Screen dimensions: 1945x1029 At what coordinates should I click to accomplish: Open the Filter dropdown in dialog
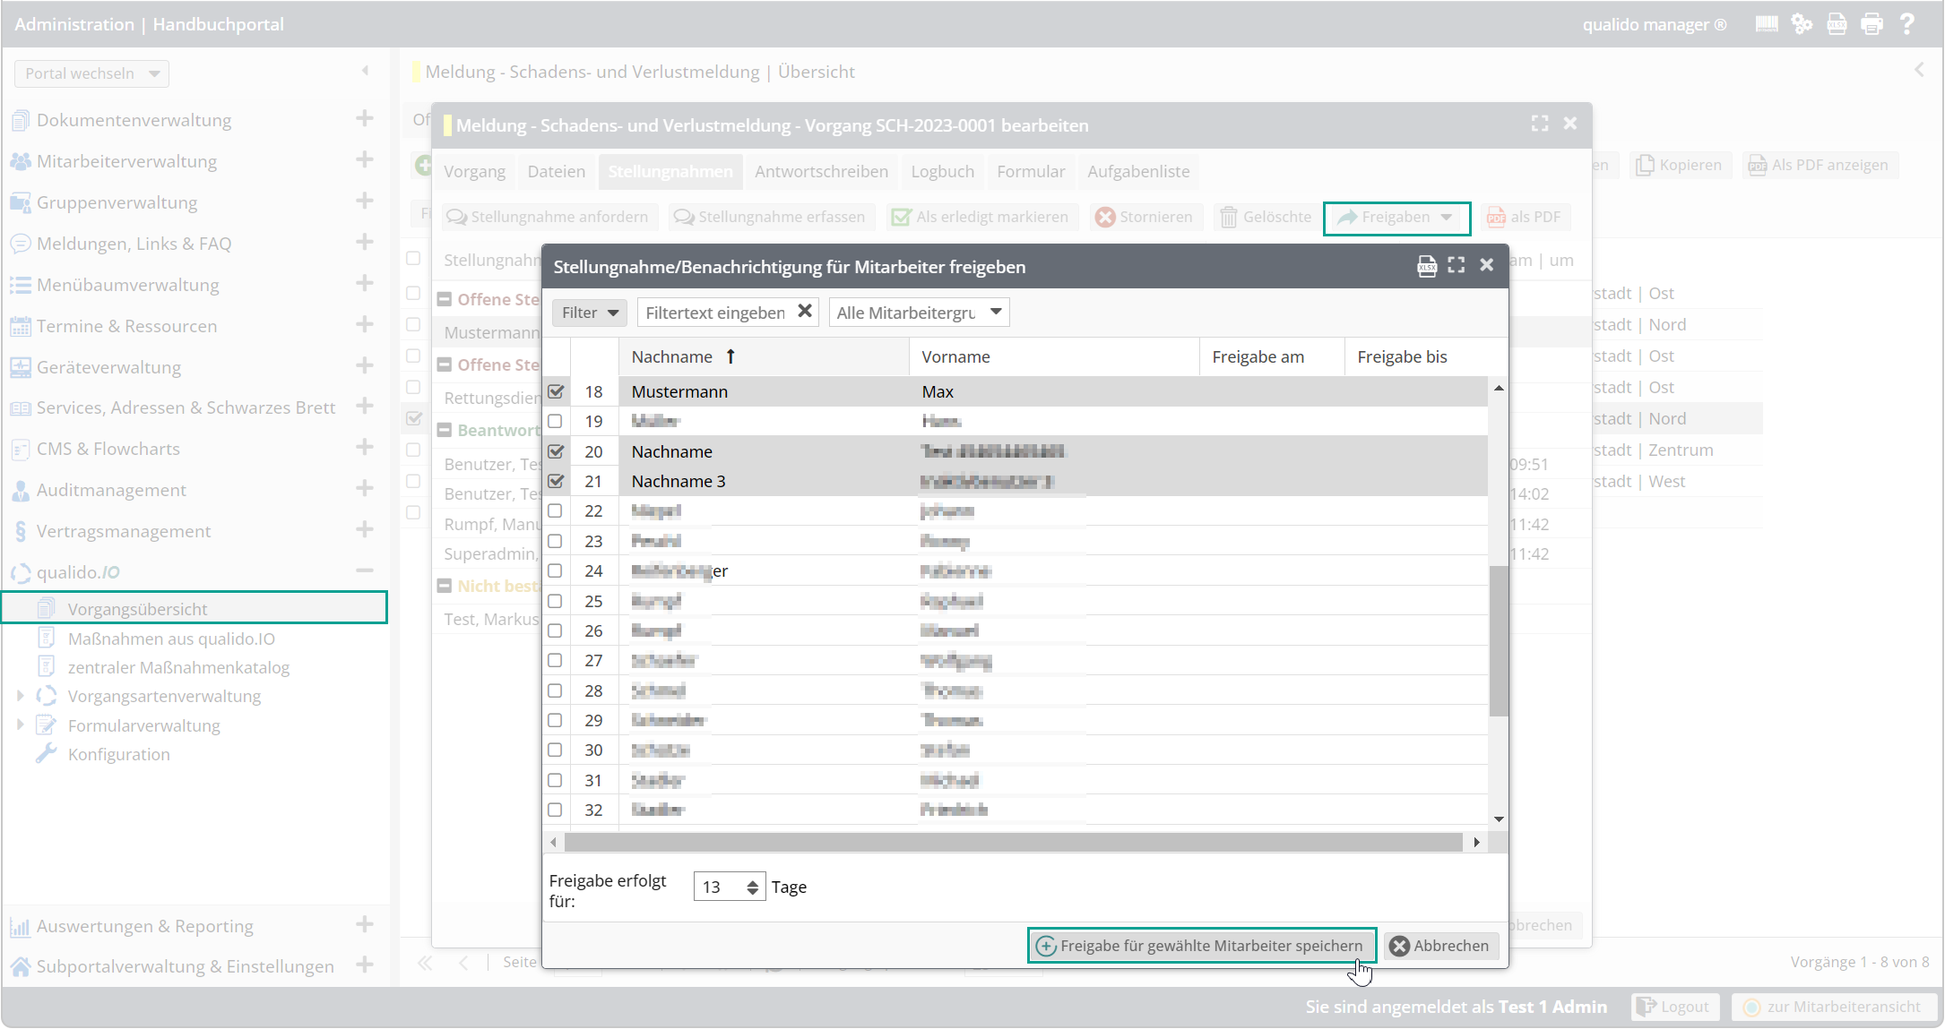[x=590, y=312]
